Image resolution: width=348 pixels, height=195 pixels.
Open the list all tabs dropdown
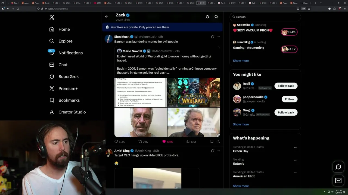point(321,3)
